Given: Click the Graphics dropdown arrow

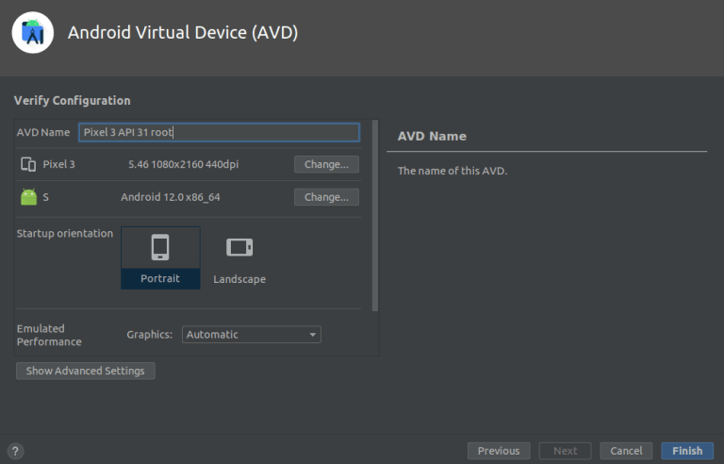Looking at the screenshot, I should click(x=313, y=335).
